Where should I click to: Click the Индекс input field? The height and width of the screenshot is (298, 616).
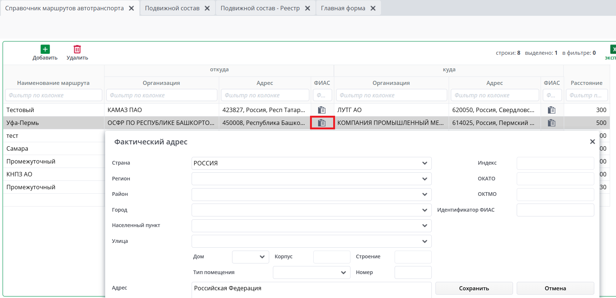coord(555,163)
